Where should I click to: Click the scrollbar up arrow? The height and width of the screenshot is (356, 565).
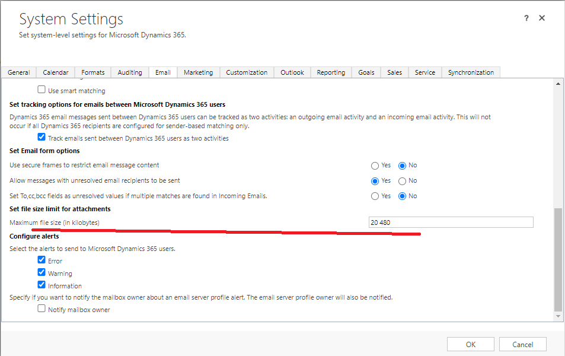[558, 84]
